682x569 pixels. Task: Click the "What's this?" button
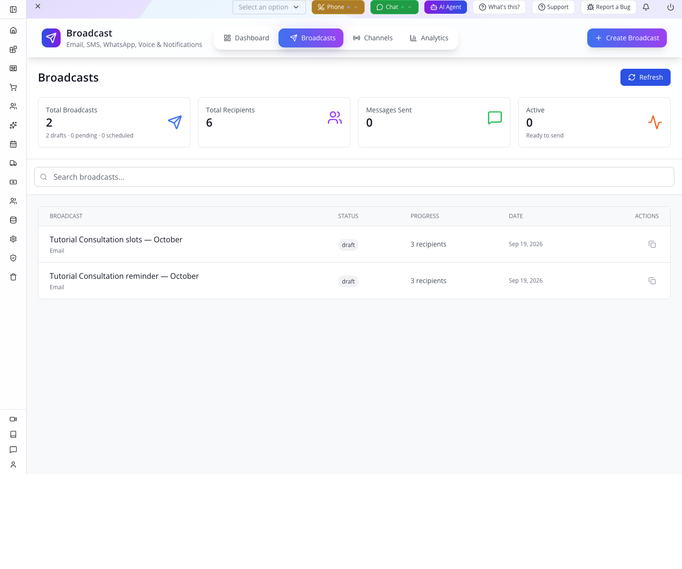[499, 7]
